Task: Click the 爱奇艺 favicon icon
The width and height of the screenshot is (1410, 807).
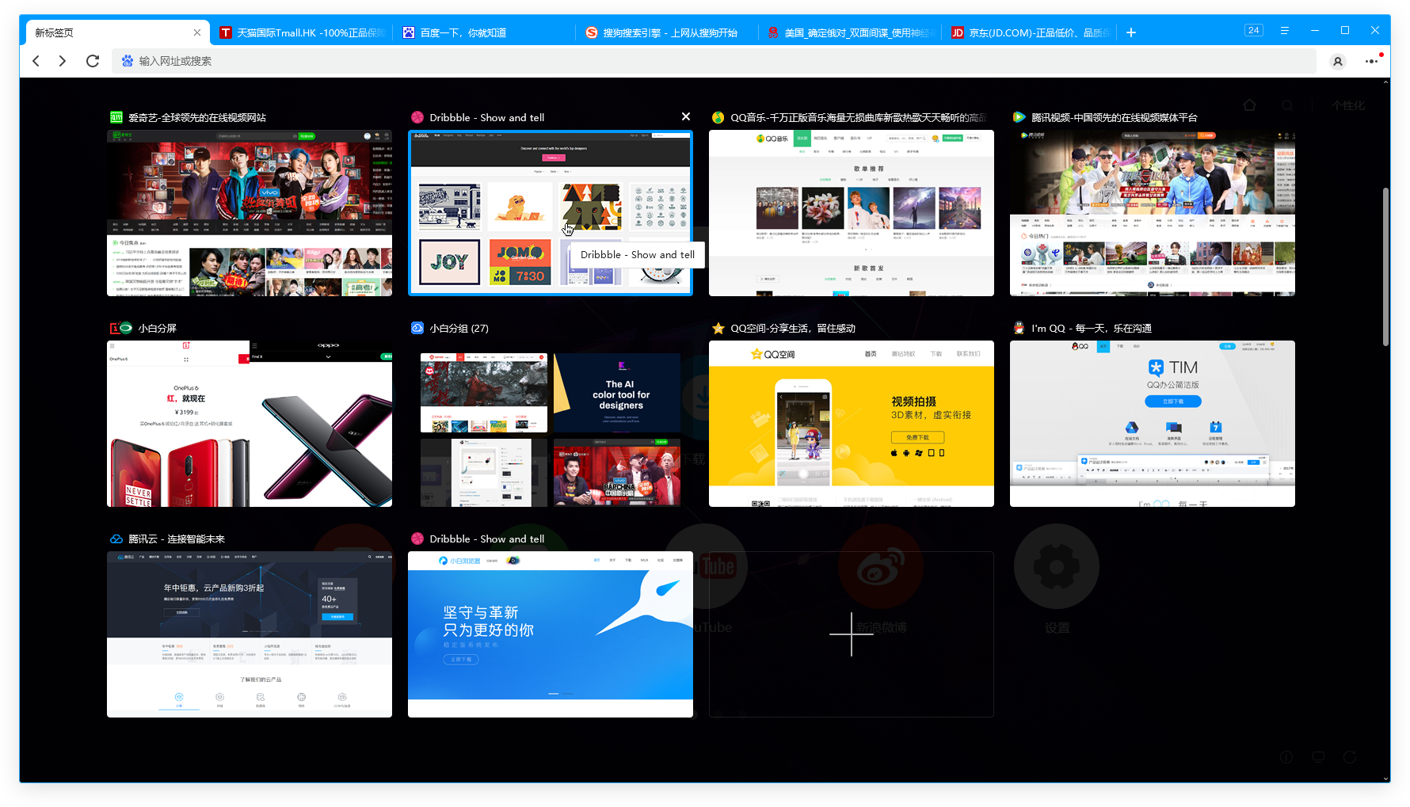Action: (x=116, y=117)
